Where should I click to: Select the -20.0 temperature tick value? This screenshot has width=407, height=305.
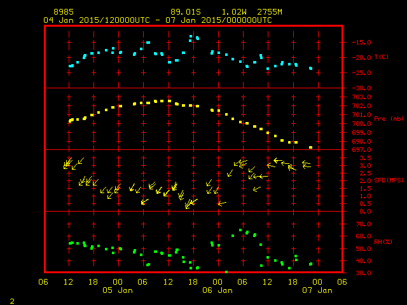(361, 58)
